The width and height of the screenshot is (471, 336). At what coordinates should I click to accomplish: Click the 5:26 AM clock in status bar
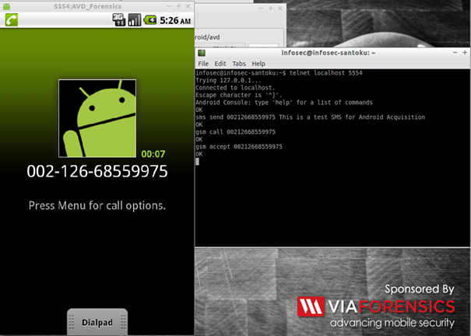pos(175,20)
